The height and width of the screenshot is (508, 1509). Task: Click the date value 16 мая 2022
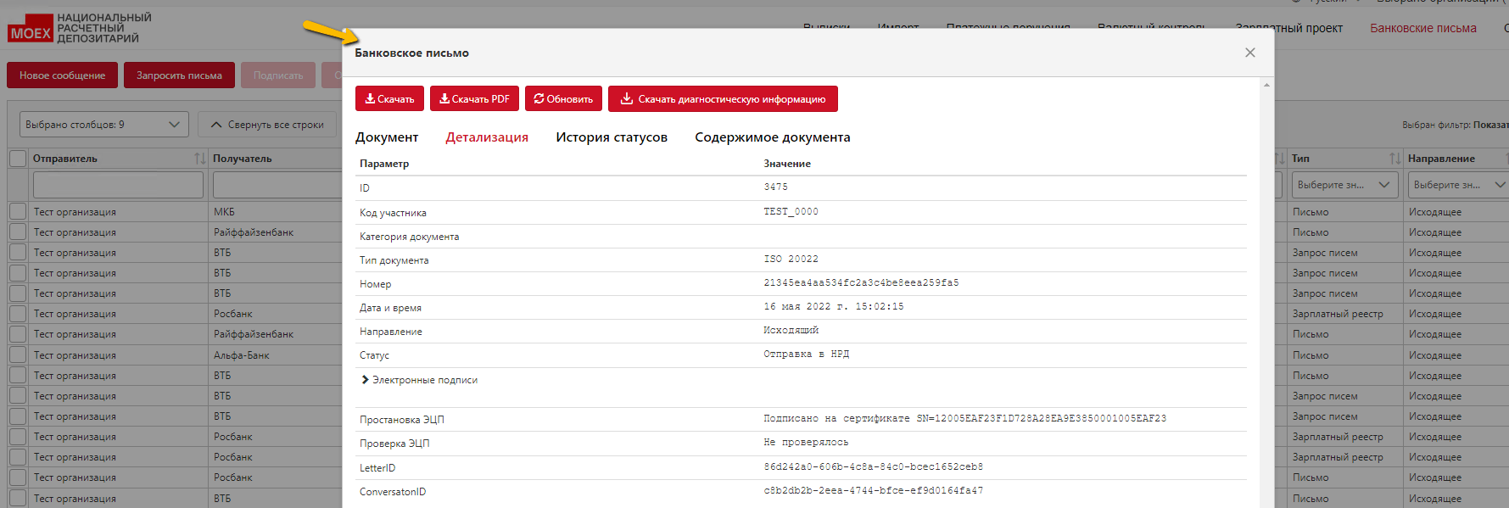[833, 307]
